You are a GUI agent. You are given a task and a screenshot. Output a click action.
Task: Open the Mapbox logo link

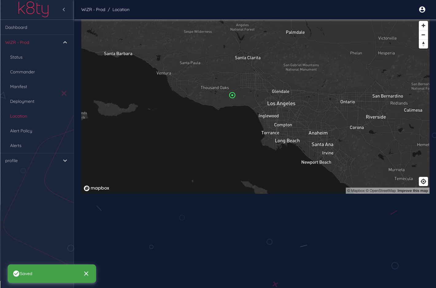(97, 188)
